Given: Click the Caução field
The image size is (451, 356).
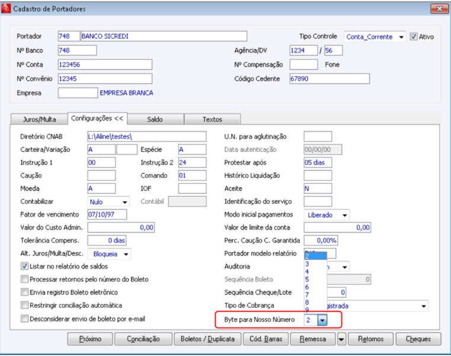Looking at the screenshot, I should 101,176.
